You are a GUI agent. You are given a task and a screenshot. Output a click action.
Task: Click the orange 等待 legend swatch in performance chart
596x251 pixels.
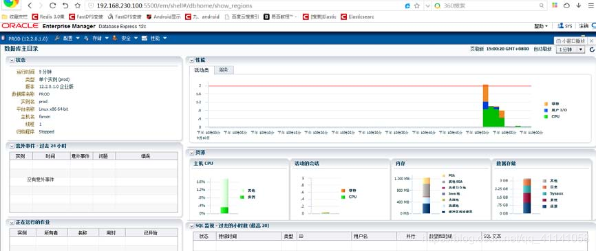click(x=546, y=104)
